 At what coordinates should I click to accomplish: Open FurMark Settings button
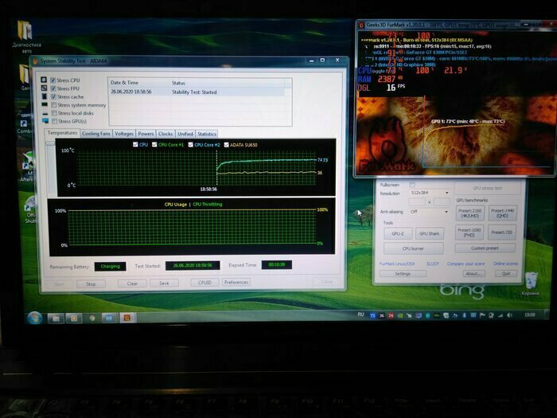(403, 274)
